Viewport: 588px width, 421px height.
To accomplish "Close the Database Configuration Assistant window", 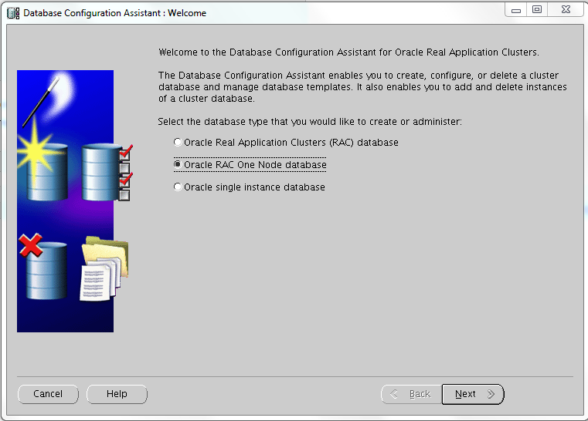I will pos(566,10).
